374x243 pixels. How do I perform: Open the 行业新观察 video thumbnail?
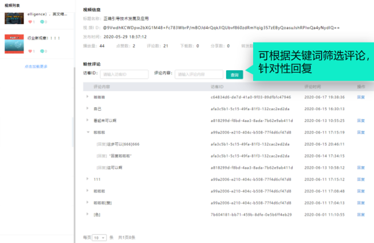pos(14,44)
